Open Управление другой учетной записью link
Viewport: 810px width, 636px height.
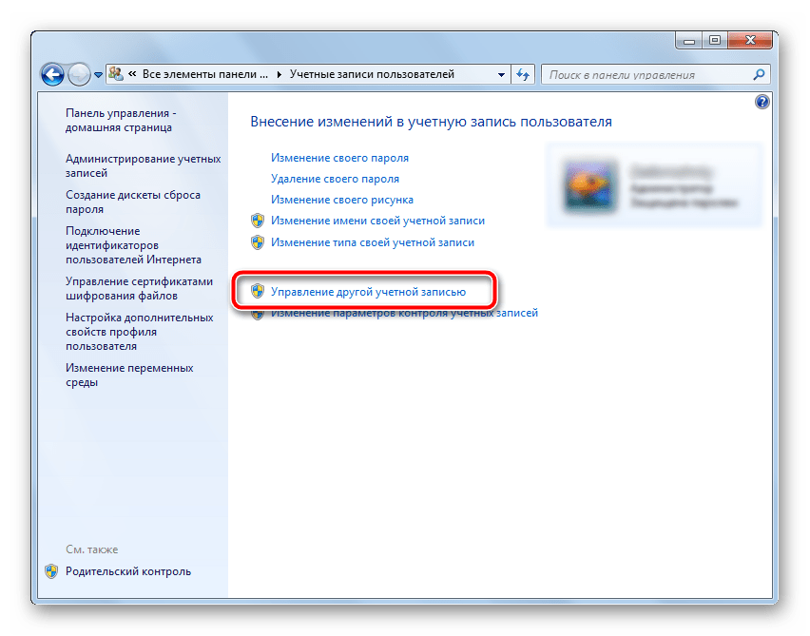[x=368, y=292]
